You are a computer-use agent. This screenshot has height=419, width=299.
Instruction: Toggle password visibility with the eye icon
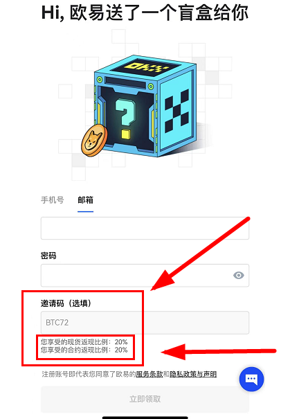238,275
